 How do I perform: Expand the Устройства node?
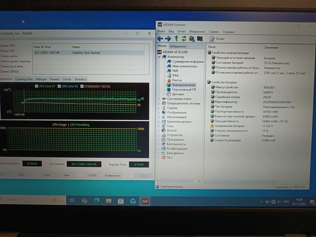(x=159, y=135)
